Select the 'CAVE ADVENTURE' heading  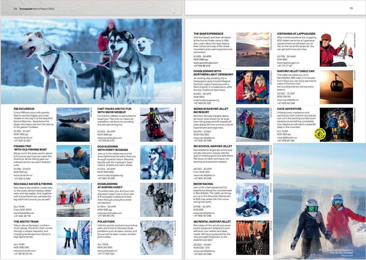click(289, 109)
